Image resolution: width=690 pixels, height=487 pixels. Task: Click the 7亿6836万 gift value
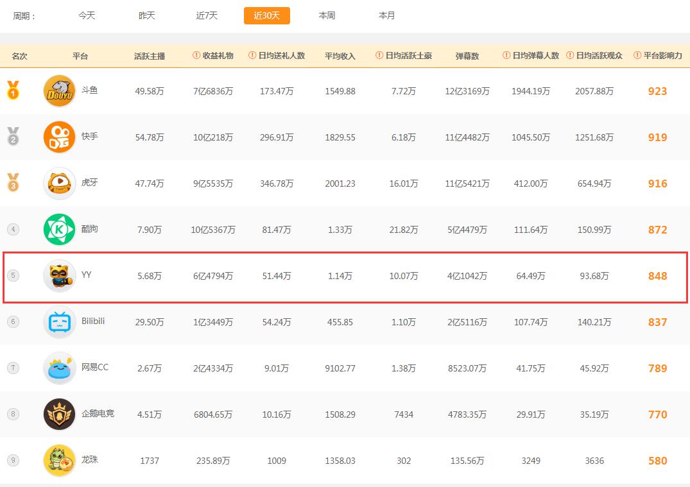click(213, 91)
